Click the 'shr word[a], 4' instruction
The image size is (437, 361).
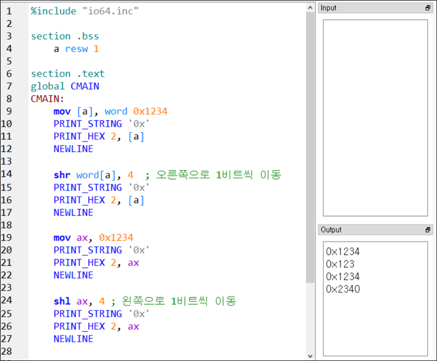tap(94, 175)
